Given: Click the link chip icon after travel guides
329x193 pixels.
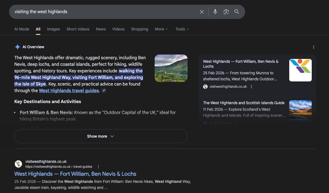Looking at the screenshot, I should (104, 91).
